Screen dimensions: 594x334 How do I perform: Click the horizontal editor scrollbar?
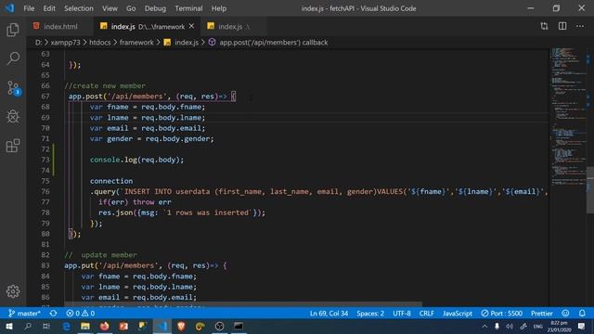click(x=242, y=304)
